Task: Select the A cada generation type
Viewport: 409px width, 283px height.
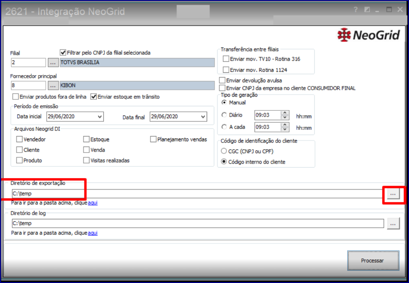Action: 224,127
